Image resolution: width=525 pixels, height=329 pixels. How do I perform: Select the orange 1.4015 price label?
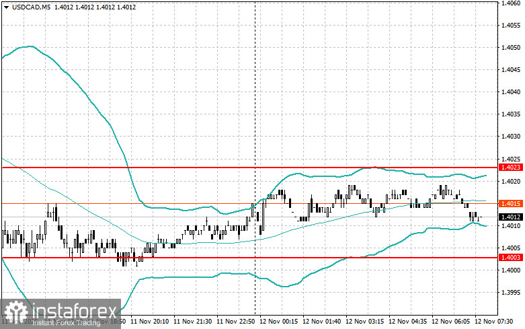click(x=511, y=203)
